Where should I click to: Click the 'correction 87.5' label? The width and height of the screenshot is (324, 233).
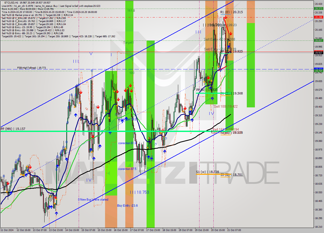coord(127,169)
